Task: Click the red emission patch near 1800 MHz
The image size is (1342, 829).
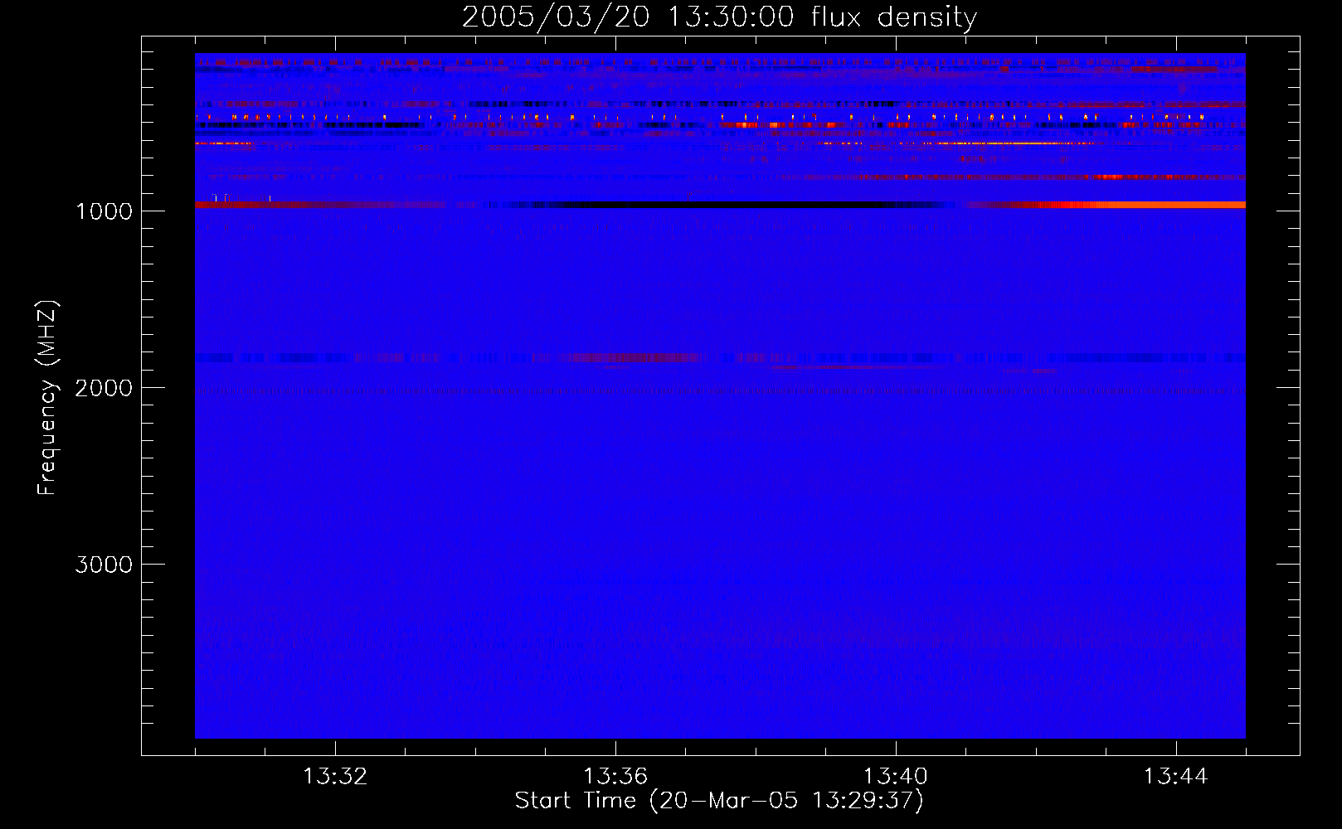Action: click(635, 358)
